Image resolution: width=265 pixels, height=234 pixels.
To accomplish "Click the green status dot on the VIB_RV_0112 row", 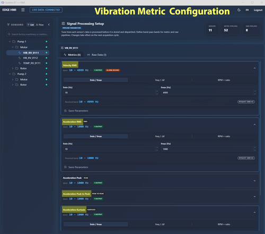I will (47, 58).
